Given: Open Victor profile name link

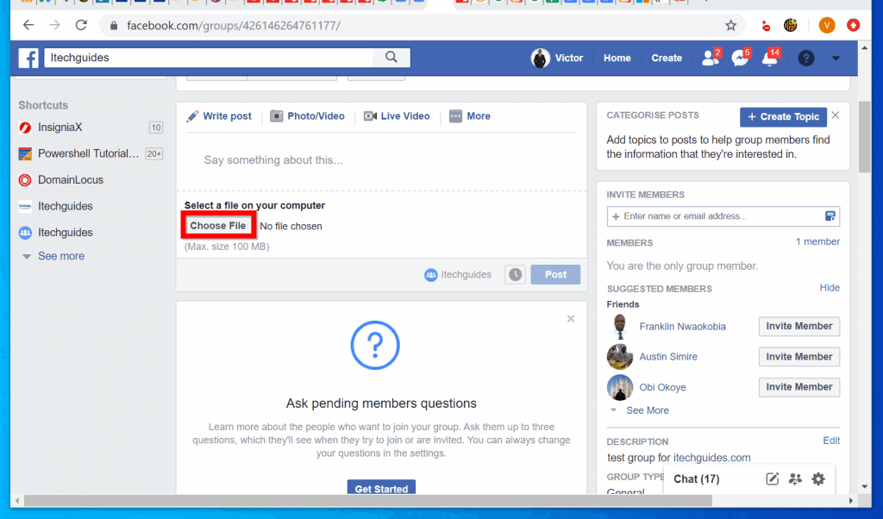Looking at the screenshot, I should pyautogui.click(x=569, y=58).
